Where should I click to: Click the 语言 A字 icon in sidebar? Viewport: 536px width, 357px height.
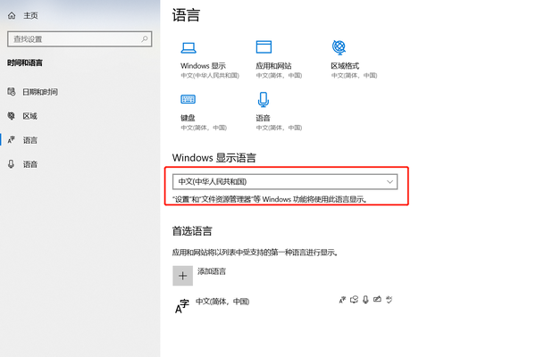tap(12, 140)
